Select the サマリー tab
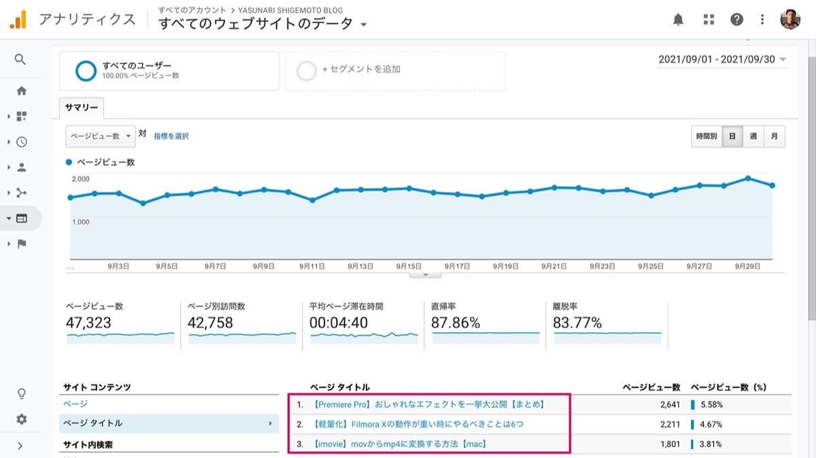 (x=82, y=108)
